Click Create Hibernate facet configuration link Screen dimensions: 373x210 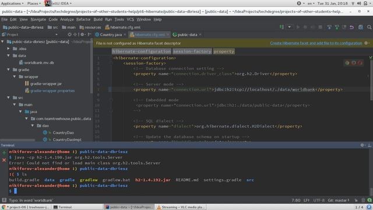point(316,43)
